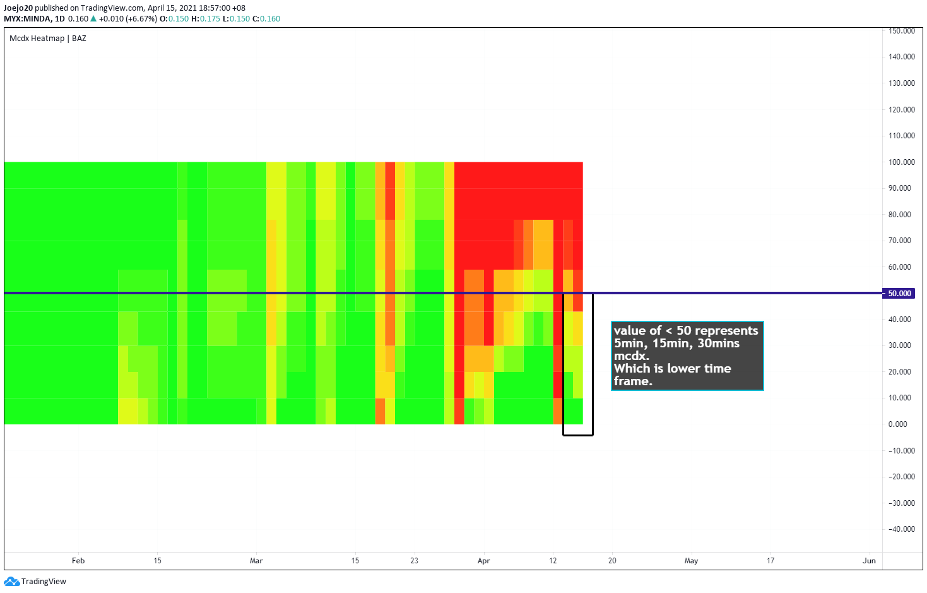Viewport: 927px width, 593px height.
Task: Click the Mar label on time axis
Action: tap(256, 561)
